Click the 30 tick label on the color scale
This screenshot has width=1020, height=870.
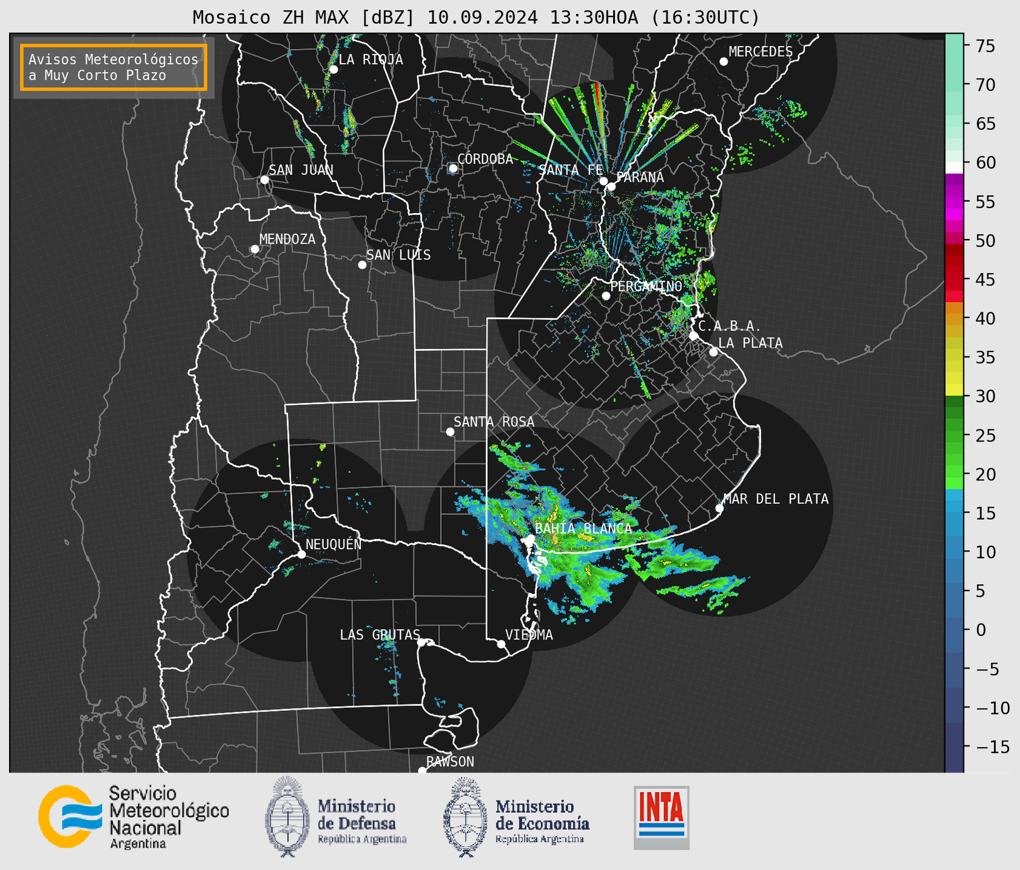tap(985, 396)
